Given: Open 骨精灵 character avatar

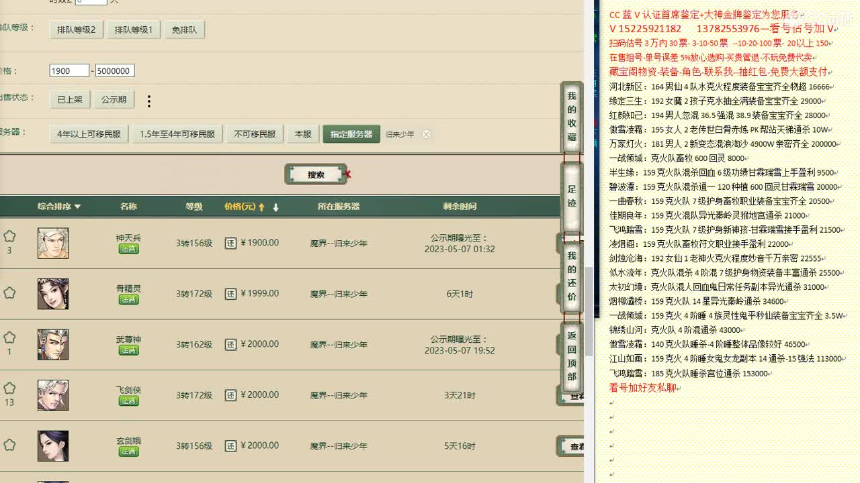Looking at the screenshot, I should pos(53,294).
